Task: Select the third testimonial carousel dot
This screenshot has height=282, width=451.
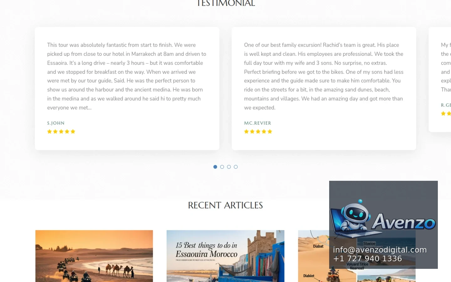Action: (x=229, y=167)
